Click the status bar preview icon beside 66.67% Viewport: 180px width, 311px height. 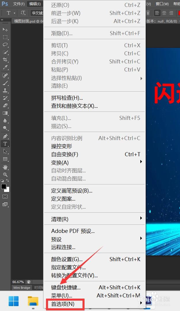29,282
